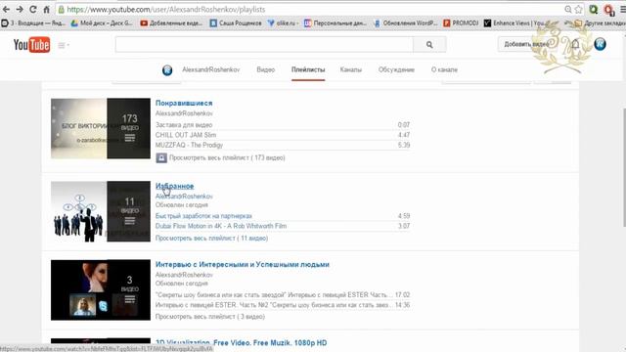Click AlexsandrRoshenkov author under Избранное
This screenshot has width=626, height=352.
tap(184, 197)
